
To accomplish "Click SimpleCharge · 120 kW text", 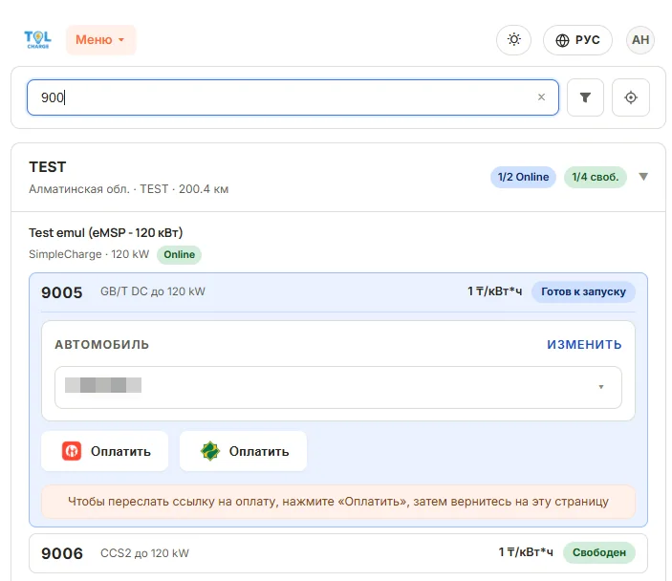I will coord(89,254).
